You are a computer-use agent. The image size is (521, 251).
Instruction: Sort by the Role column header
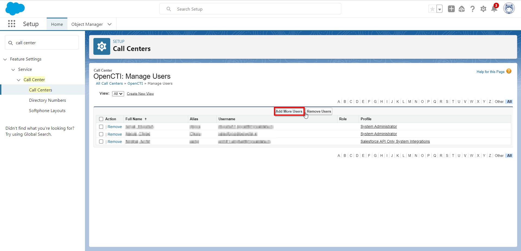click(343, 119)
